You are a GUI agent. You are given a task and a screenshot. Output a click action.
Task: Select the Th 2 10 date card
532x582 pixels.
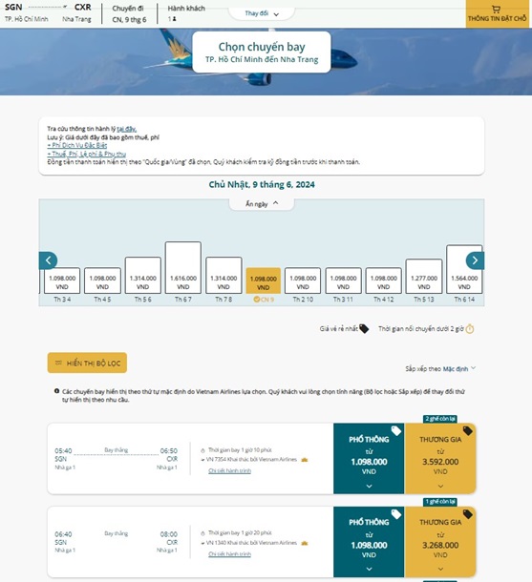tap(303, 281)
